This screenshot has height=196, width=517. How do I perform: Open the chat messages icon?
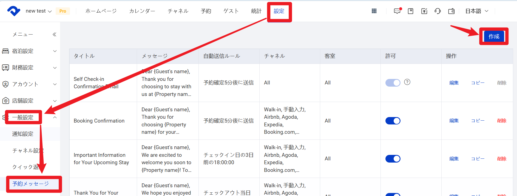397,11
